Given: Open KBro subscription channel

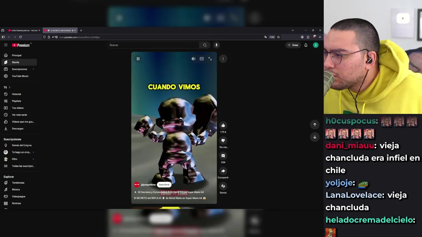Looking at the screenshot, I should [x=18, y=159].
